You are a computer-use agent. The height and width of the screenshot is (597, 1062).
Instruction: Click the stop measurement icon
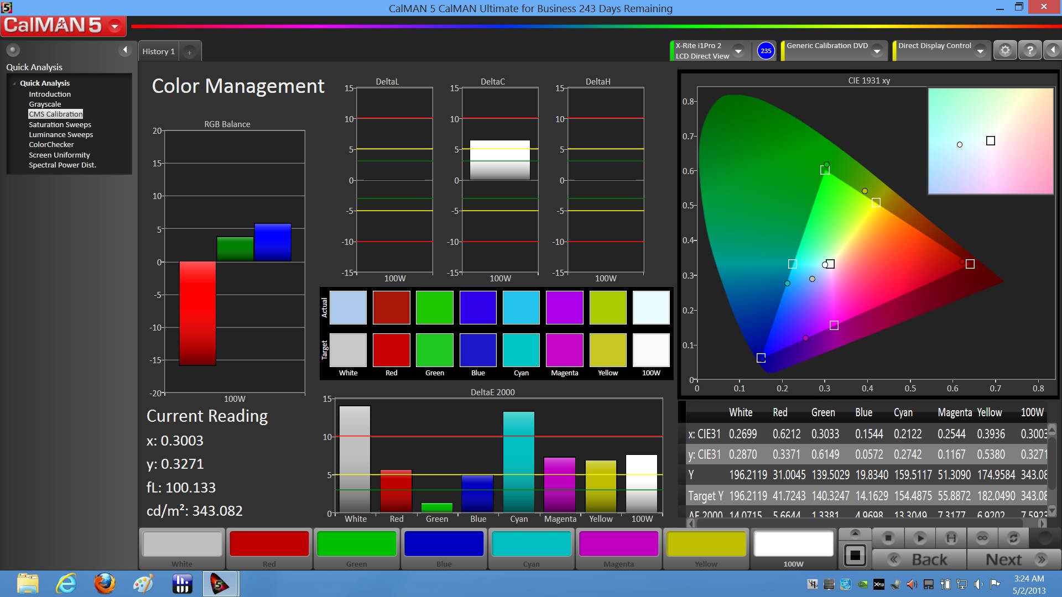click(888, 538)
